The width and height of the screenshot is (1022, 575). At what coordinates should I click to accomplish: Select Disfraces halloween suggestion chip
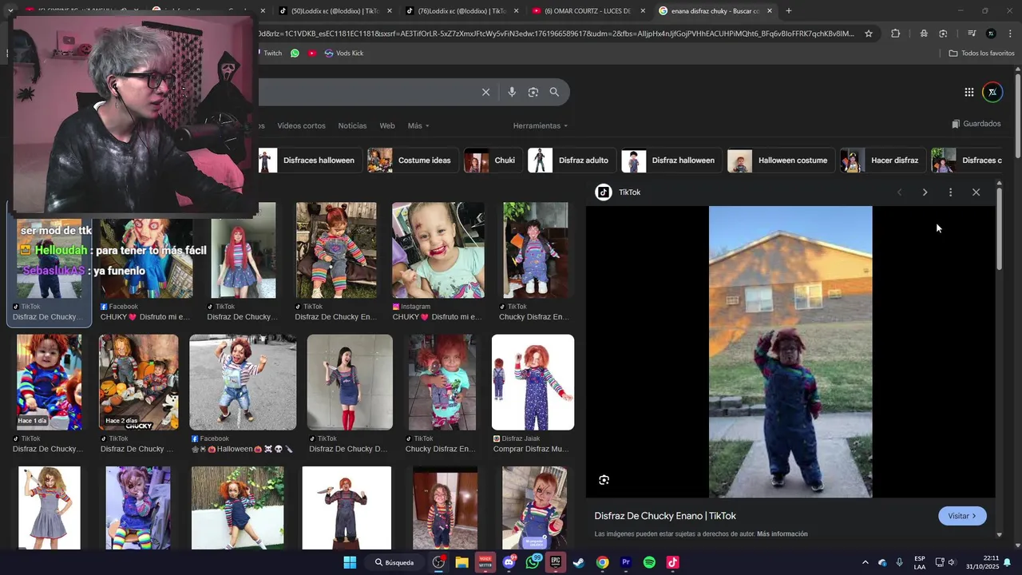310,161
